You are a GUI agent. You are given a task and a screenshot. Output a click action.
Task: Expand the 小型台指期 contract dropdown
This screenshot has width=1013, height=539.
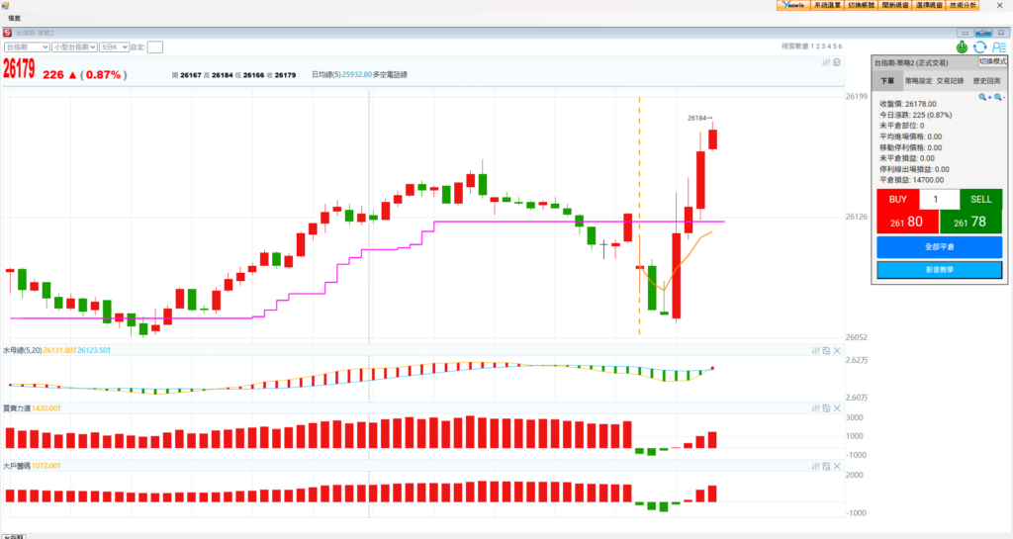point(74,46)
